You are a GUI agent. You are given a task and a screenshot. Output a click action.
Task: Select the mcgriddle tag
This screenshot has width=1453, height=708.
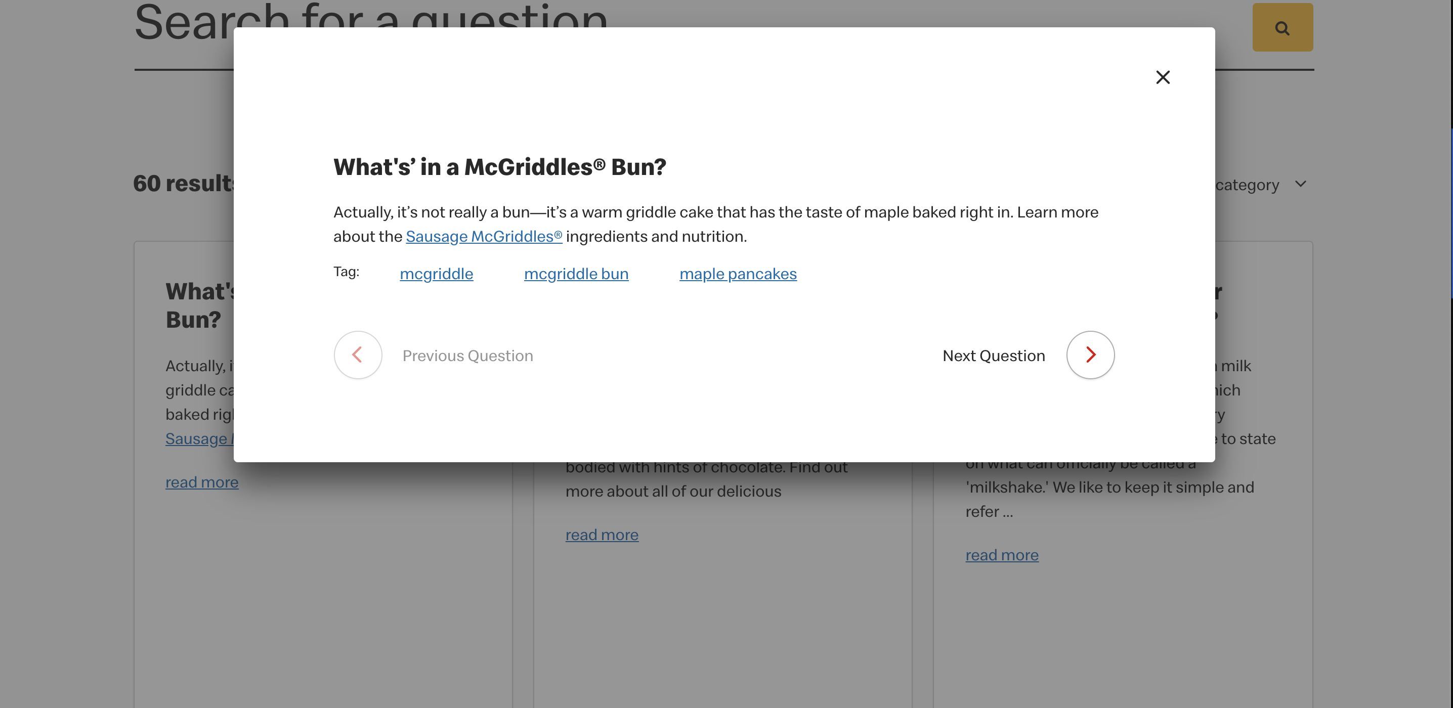click(436, 274)
